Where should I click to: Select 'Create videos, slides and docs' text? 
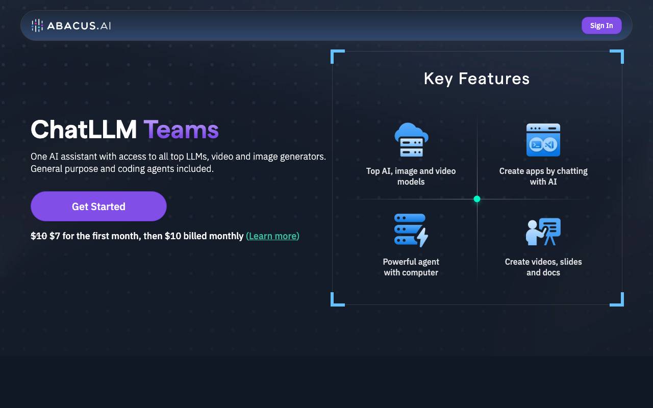pyautogui.click(x=543, y=267)
